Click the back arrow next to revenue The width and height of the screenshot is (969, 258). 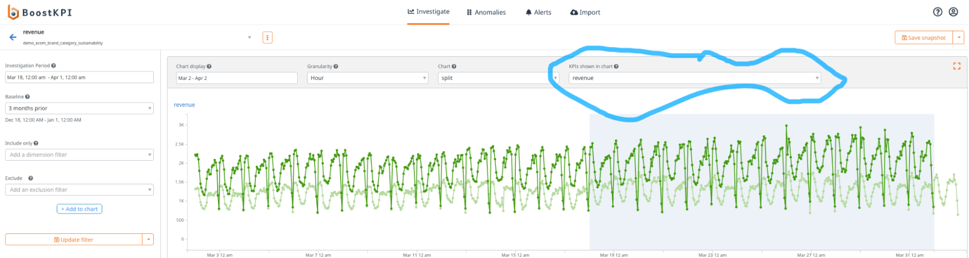pyautogui.click(x=13, y=37)
